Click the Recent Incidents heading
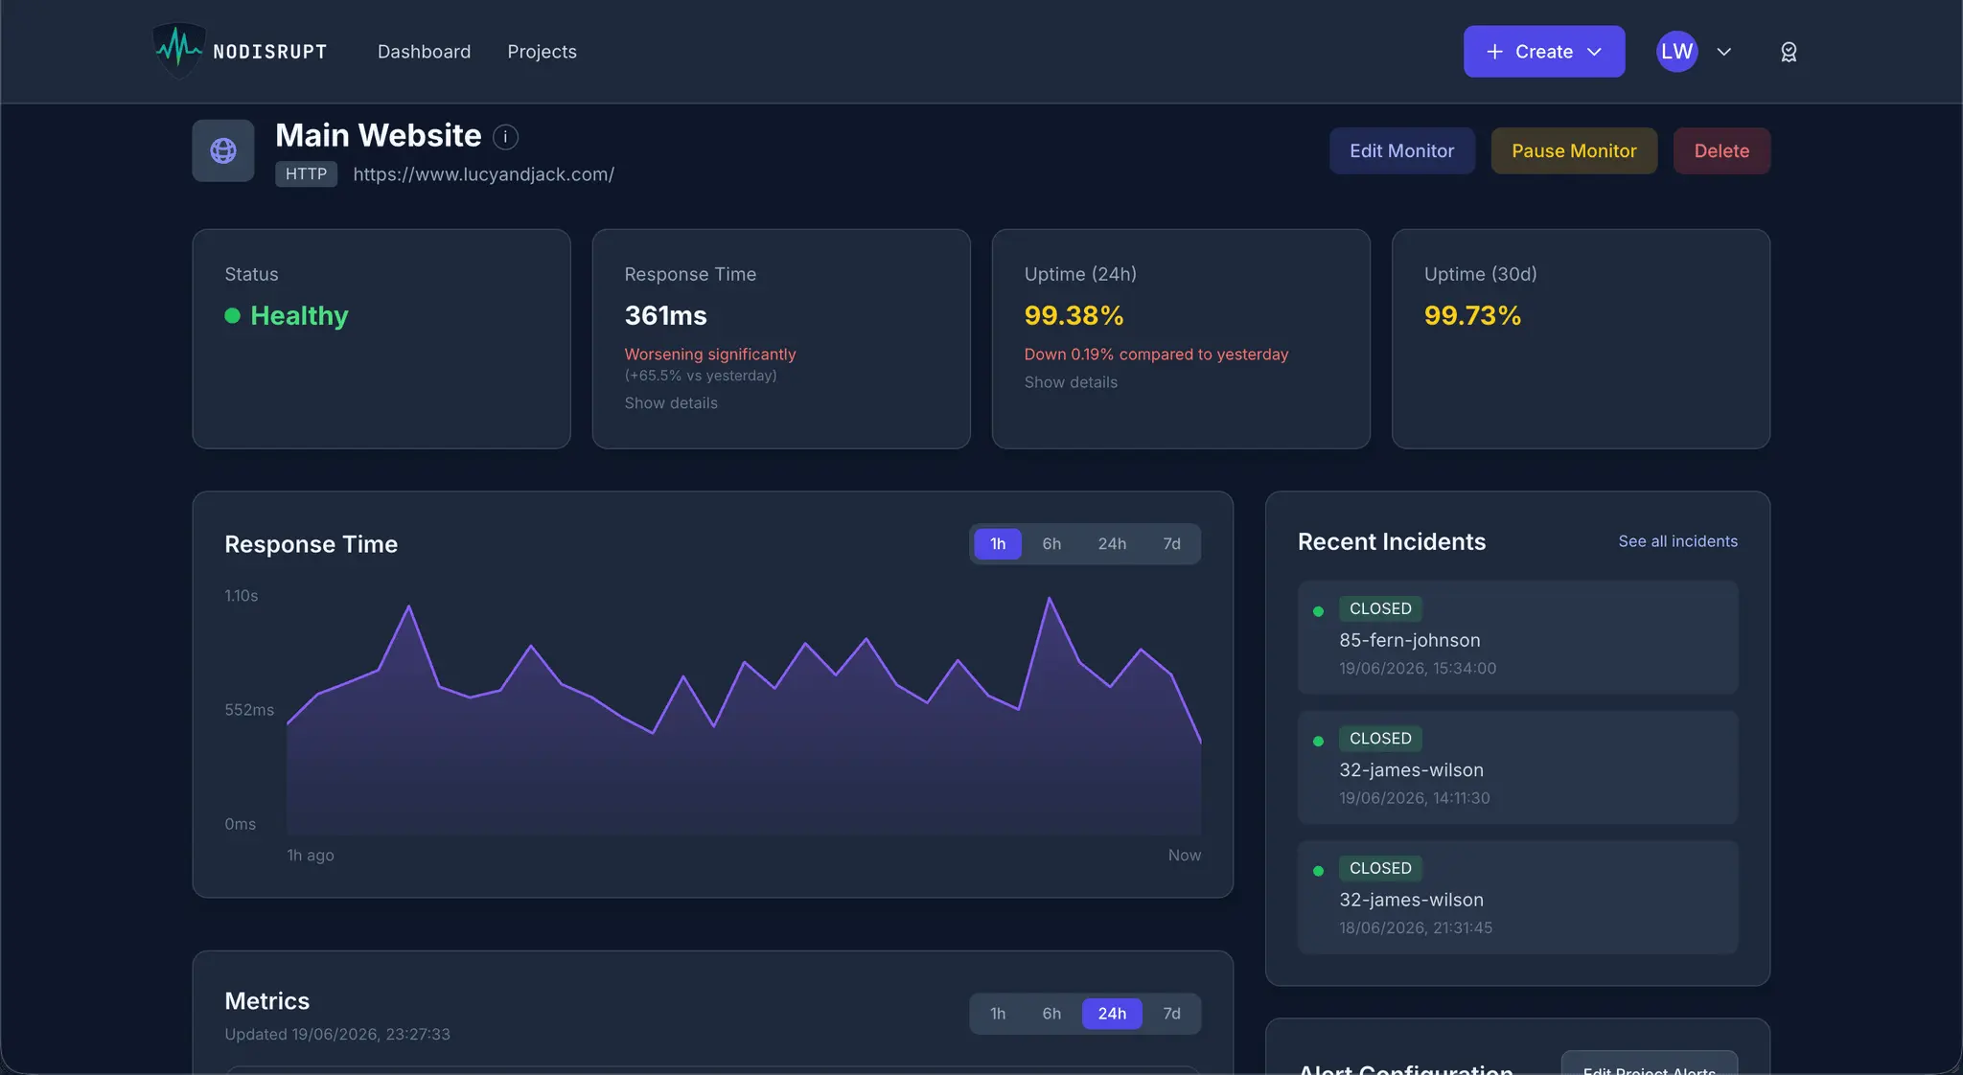This screenshot has width=1963, height=1075. click(1392, 542)
